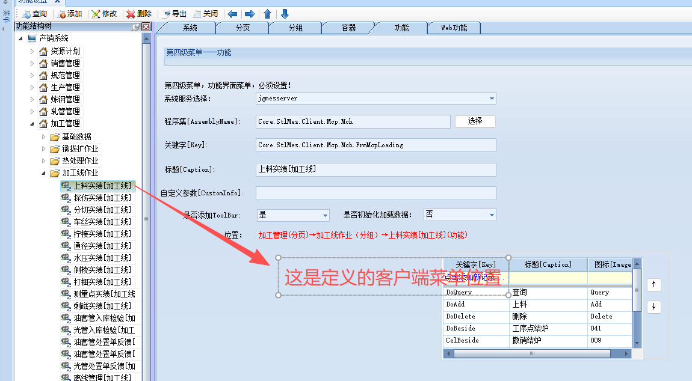Screen dimensions: 692x381
Task: Click the 选择 button beside assembly name
Action: coord(475,121)
